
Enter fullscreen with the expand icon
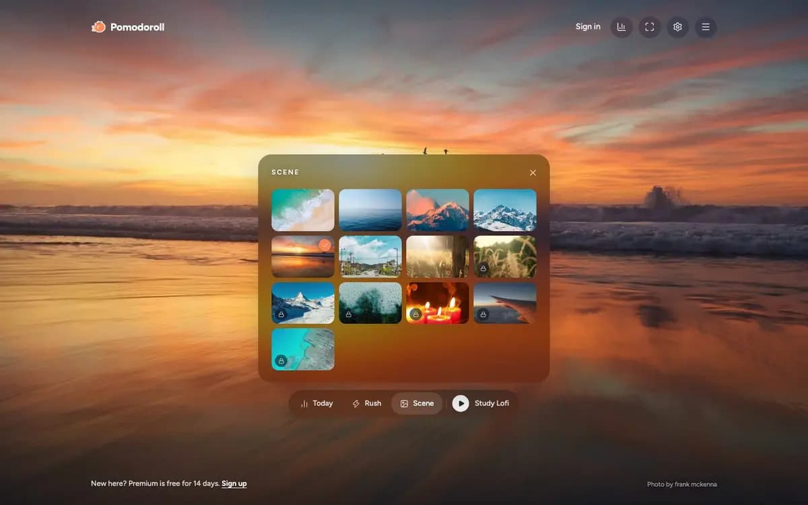[x=650, y=27]
